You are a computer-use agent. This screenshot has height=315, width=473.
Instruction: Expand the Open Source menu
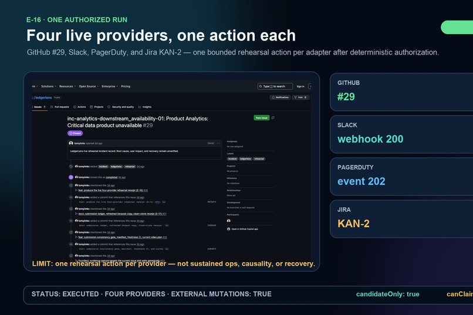[89, 86]
